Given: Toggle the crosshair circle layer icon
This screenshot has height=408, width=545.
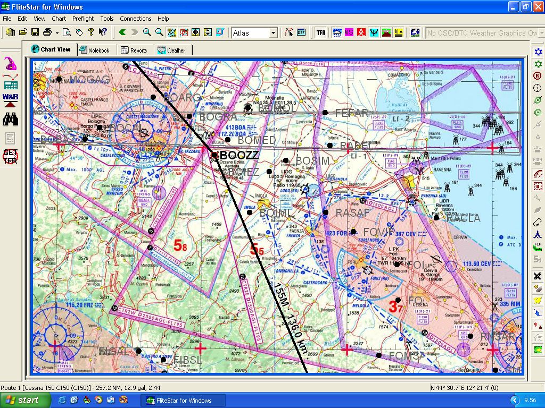Looking at the screenshot, I should (538, 88).
